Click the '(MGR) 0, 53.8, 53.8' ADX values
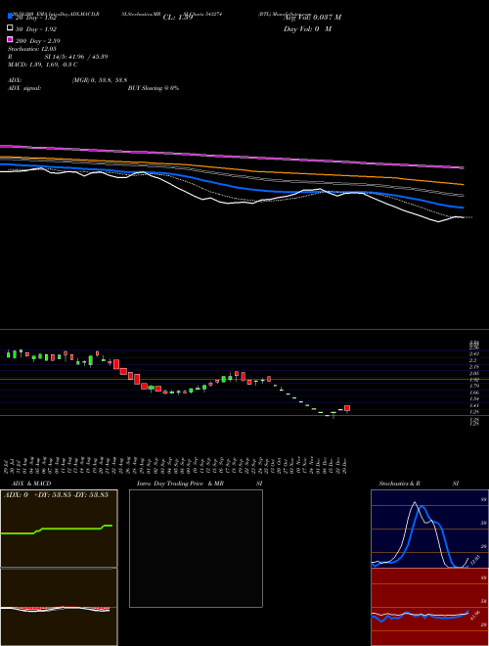The image size is (489, 646). [99, 80]
